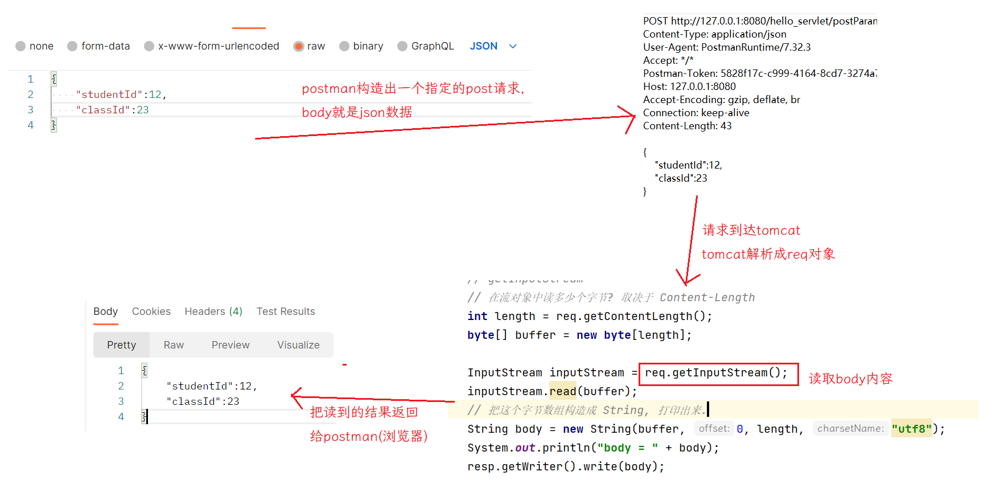Switch to Visualize response view

pyautogui.click(x=298, y=345)
